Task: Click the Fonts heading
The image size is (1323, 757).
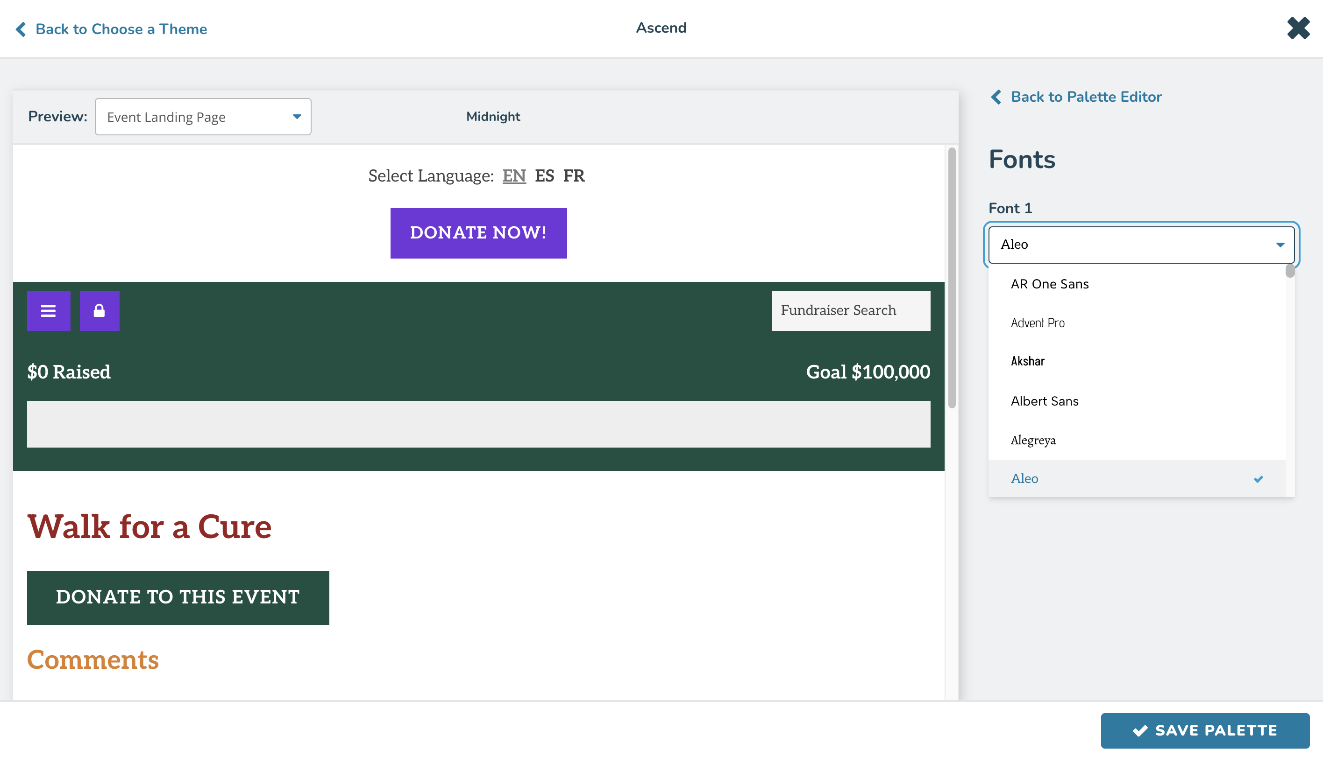Action: 1021,159
